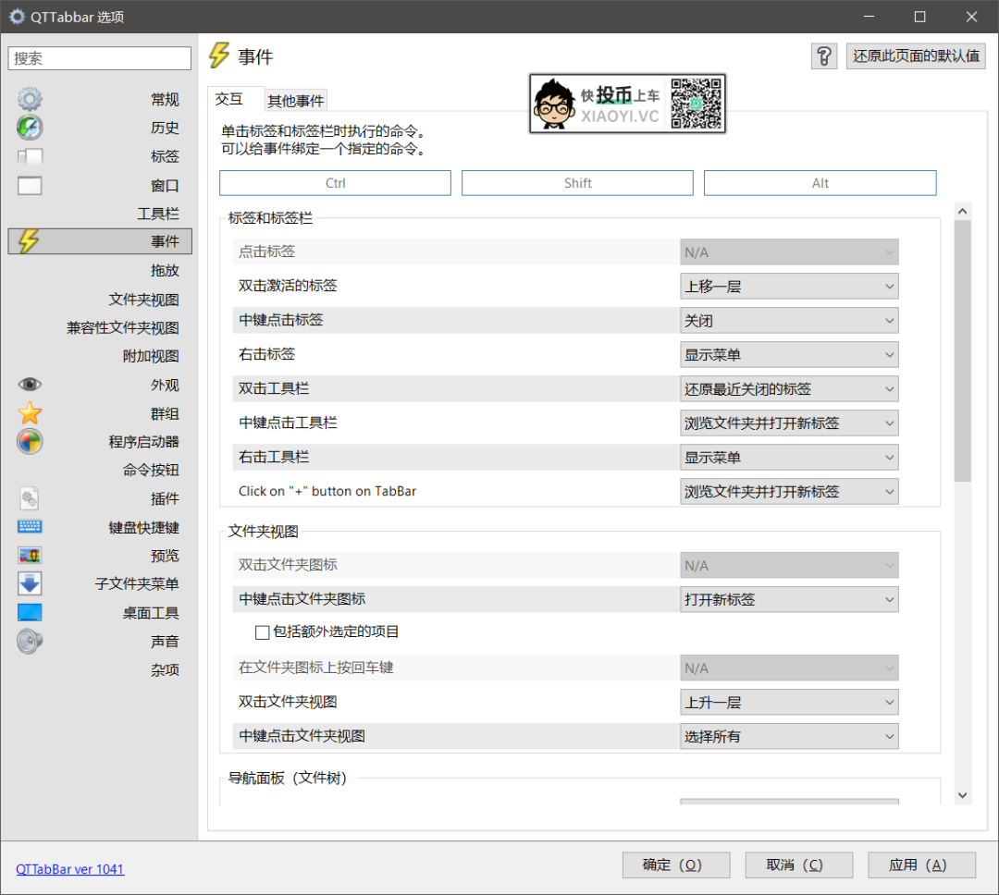Switch to the 其他事件 tab
The width and height of the screenshot is (999, 895).
[x=295, y=101]
